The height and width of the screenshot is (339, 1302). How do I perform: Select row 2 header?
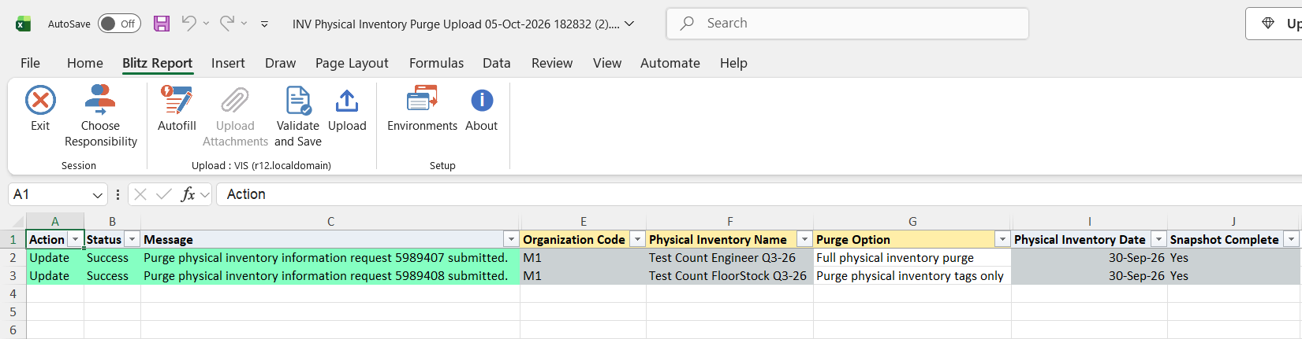click(x=13, y=258)
